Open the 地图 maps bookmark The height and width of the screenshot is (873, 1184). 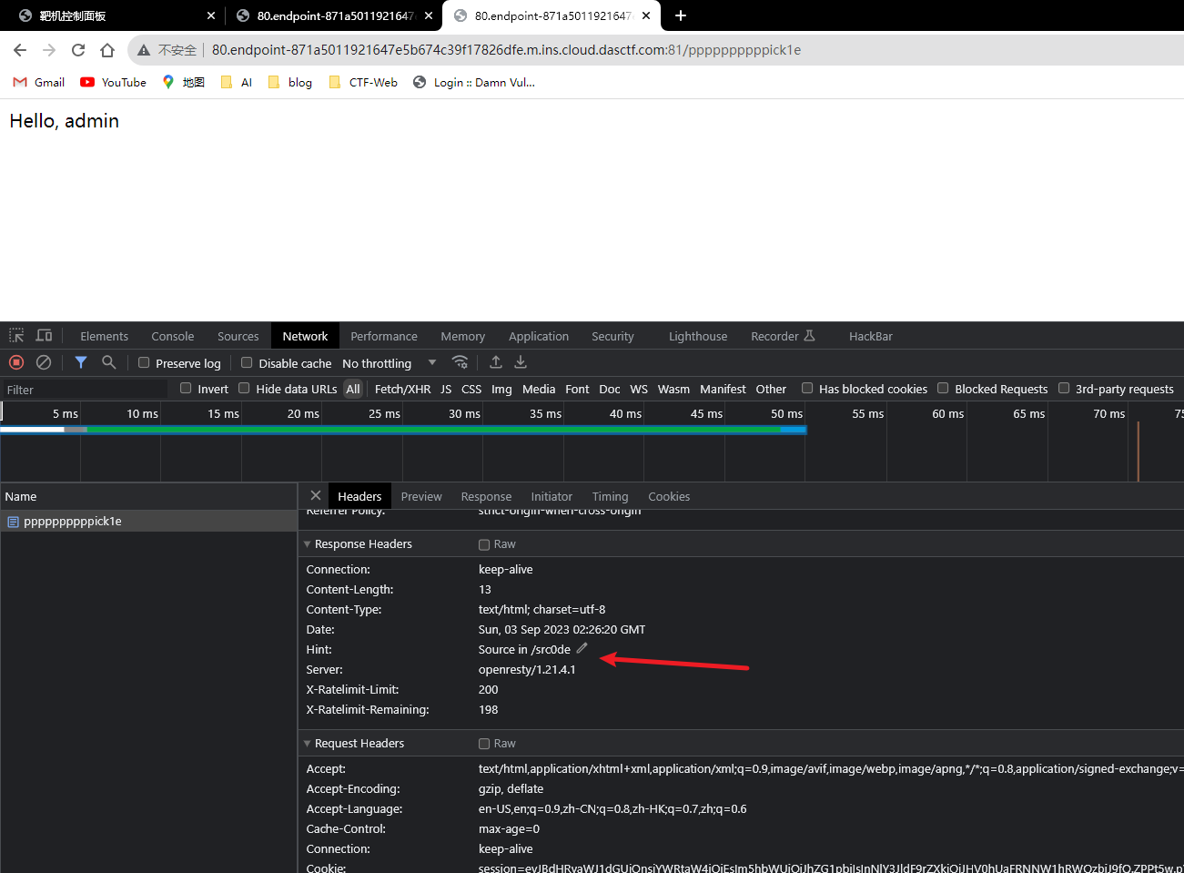point(184,82)
